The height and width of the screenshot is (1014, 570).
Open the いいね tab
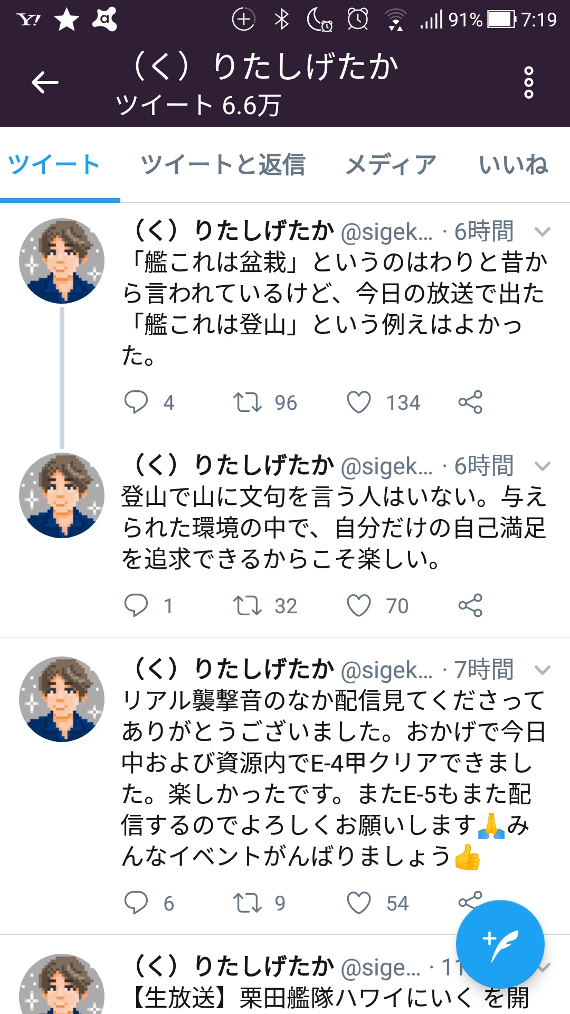tap(513, 165)
